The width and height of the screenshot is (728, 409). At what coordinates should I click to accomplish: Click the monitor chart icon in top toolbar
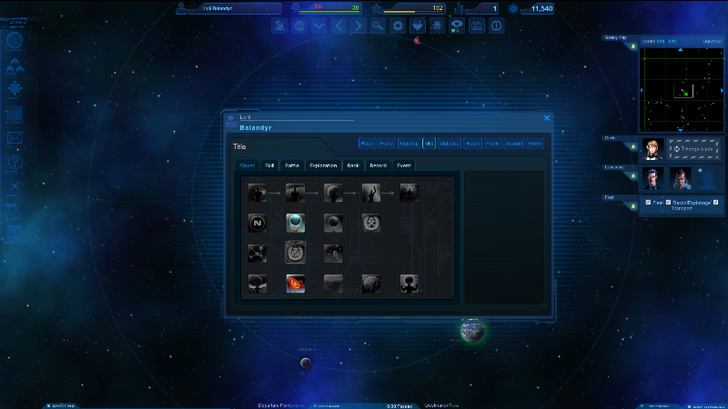tap(476, 25)
